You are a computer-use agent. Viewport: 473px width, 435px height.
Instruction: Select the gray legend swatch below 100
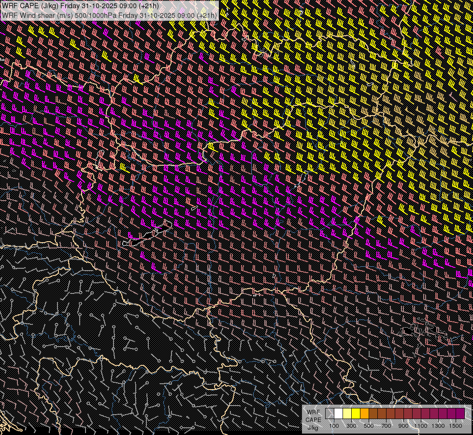(x=330, y=414)
